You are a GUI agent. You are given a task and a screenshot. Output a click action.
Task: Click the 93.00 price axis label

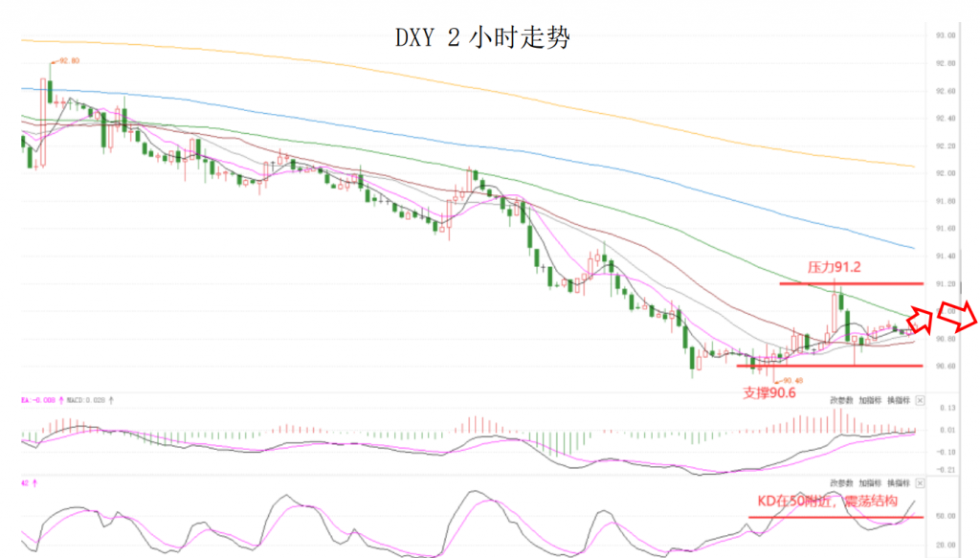[x=945, y=35]
